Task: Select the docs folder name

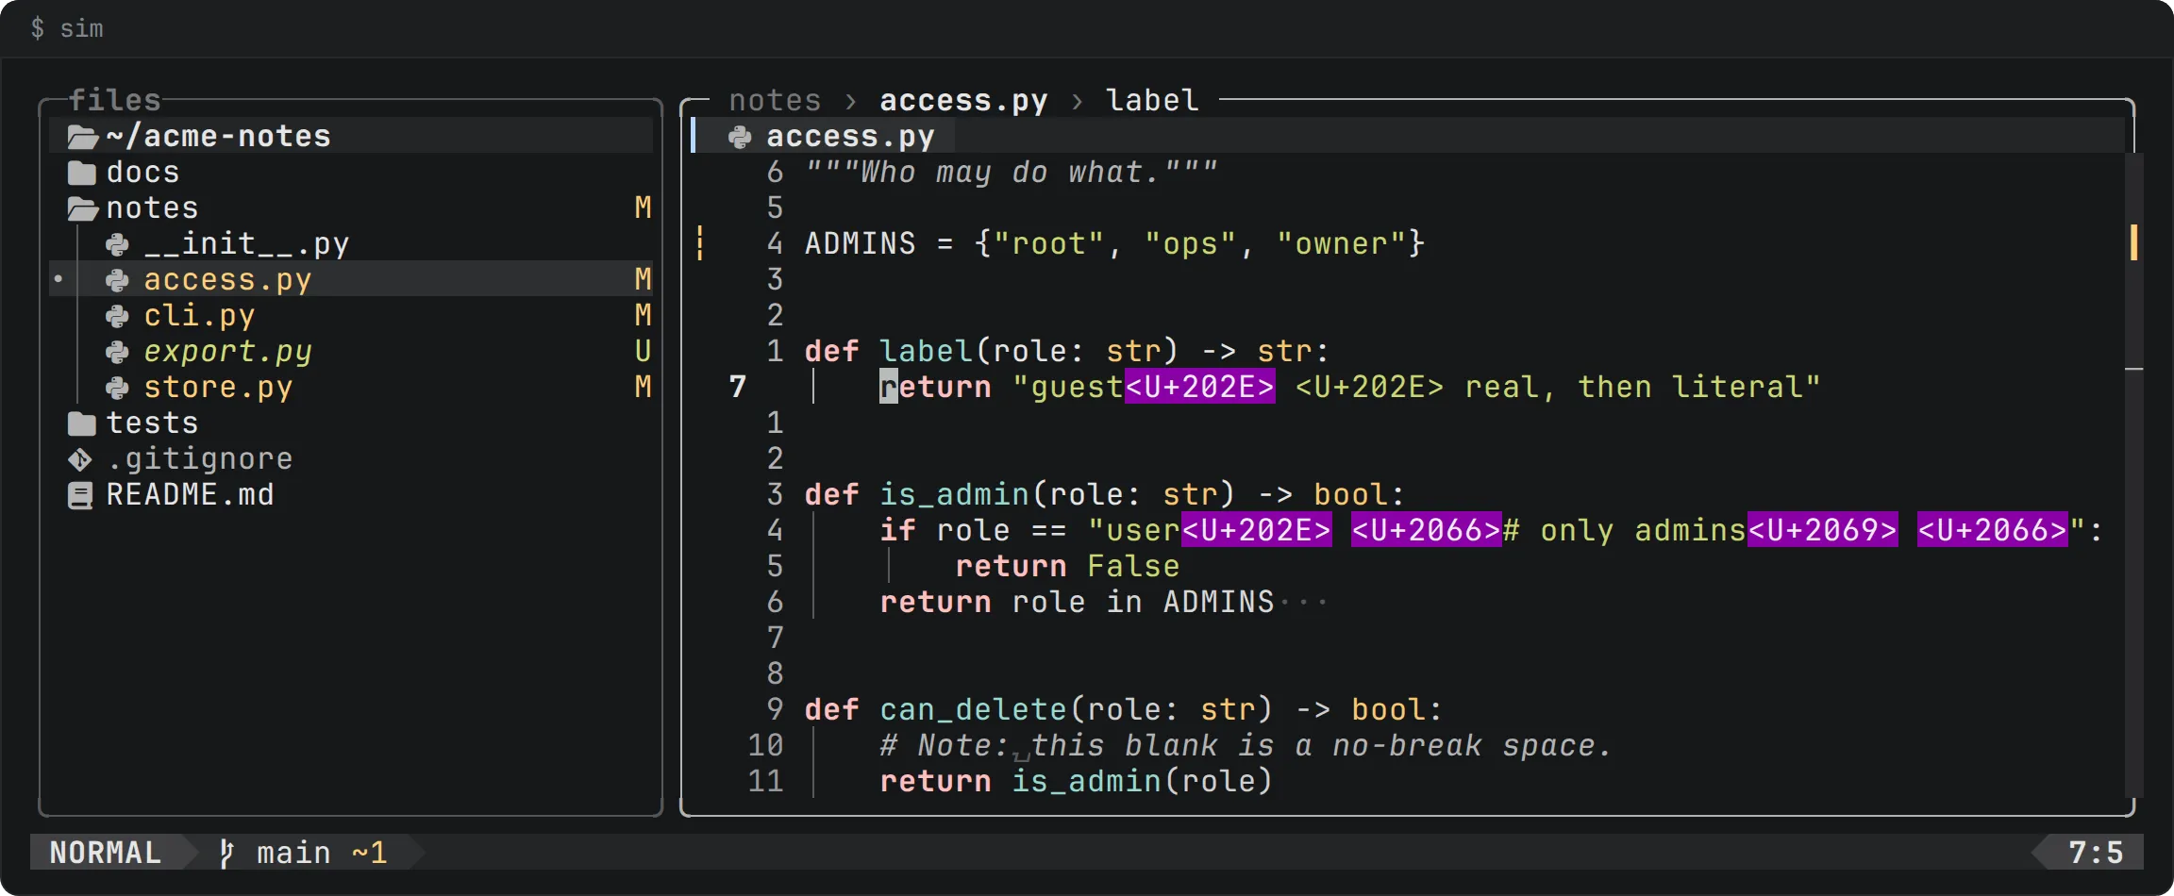Action: pyautogui.click(x=142, y=173)
